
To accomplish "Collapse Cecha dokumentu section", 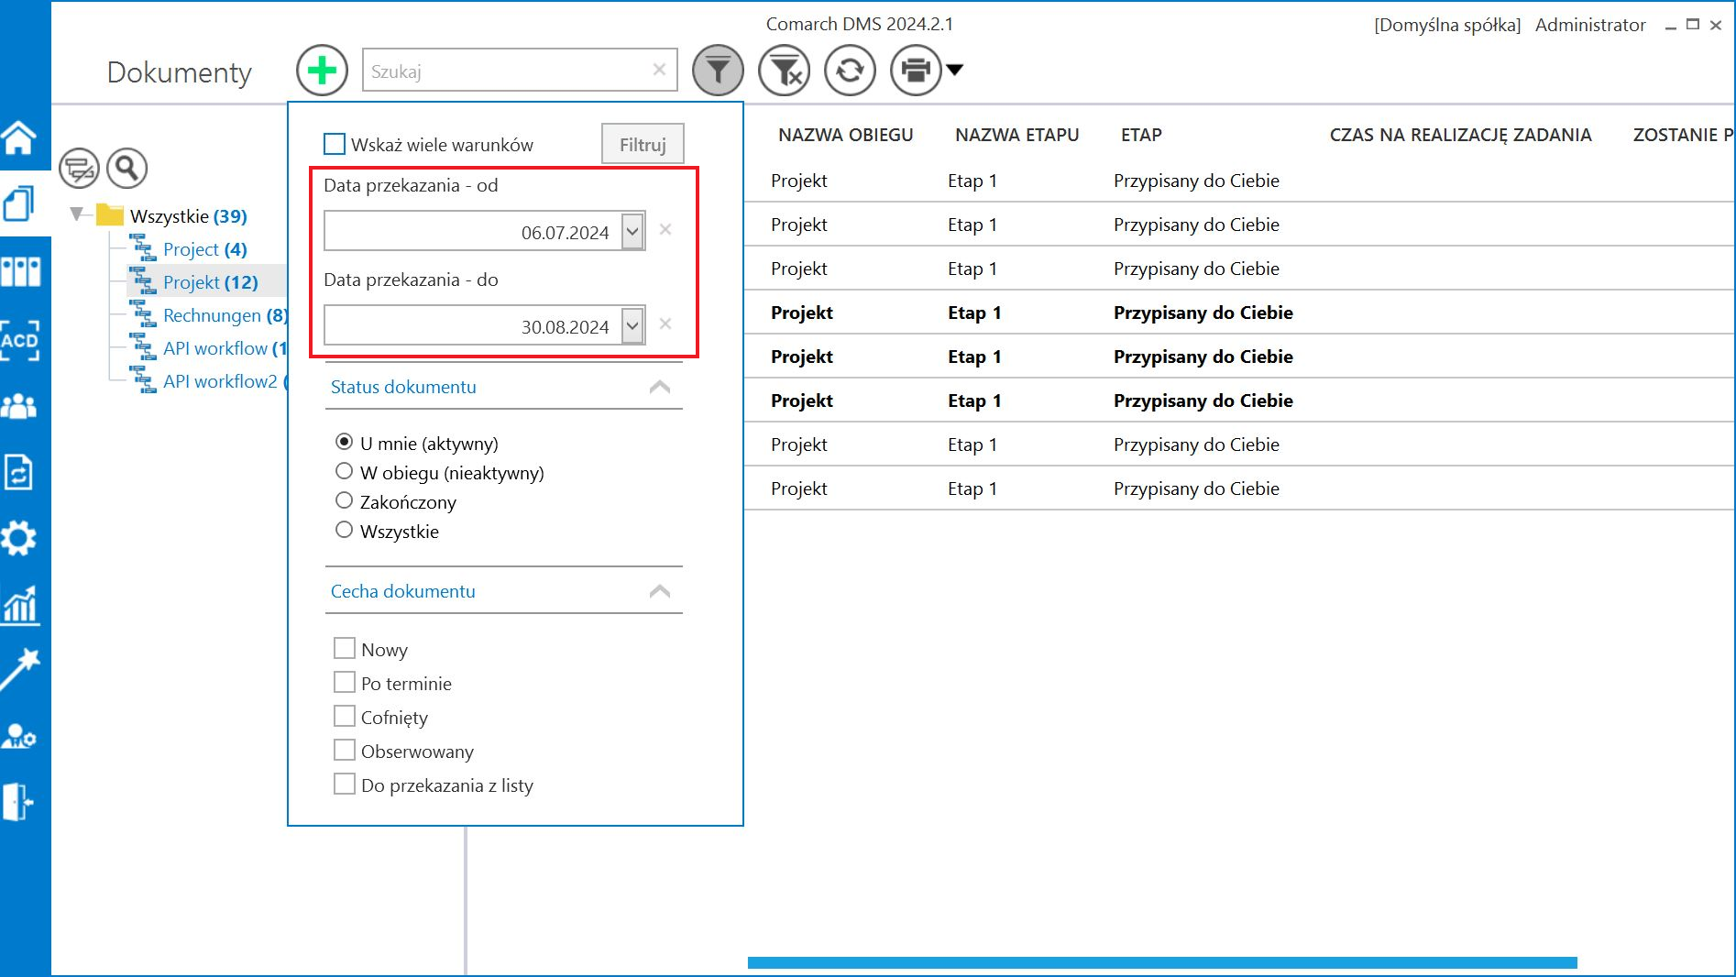I will pyautogui.click(x=659, y=591).
